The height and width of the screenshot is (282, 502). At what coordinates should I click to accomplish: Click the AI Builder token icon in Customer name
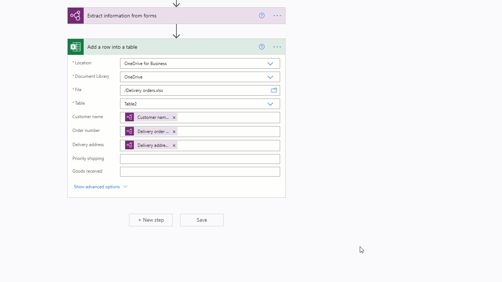coord(129,117)
